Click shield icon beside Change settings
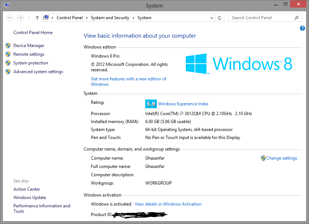 263,158
